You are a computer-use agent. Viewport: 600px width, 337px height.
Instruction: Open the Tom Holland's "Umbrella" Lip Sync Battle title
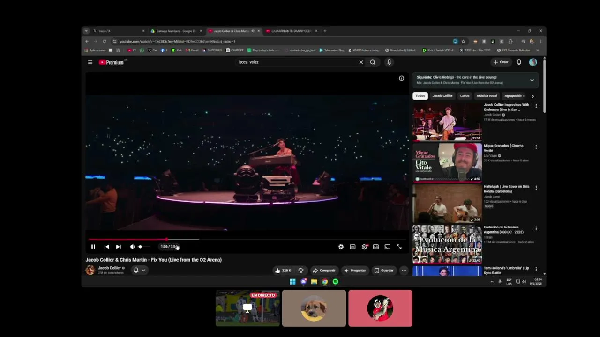point(506,270)
